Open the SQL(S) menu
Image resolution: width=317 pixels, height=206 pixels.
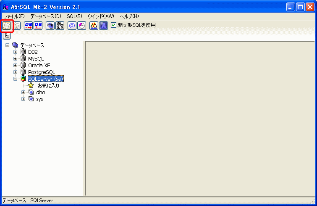(74, 16)
